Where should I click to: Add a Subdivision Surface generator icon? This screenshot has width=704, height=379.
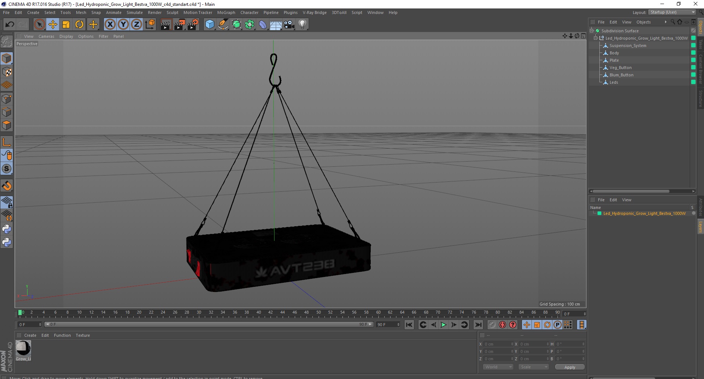click(236, 25)
